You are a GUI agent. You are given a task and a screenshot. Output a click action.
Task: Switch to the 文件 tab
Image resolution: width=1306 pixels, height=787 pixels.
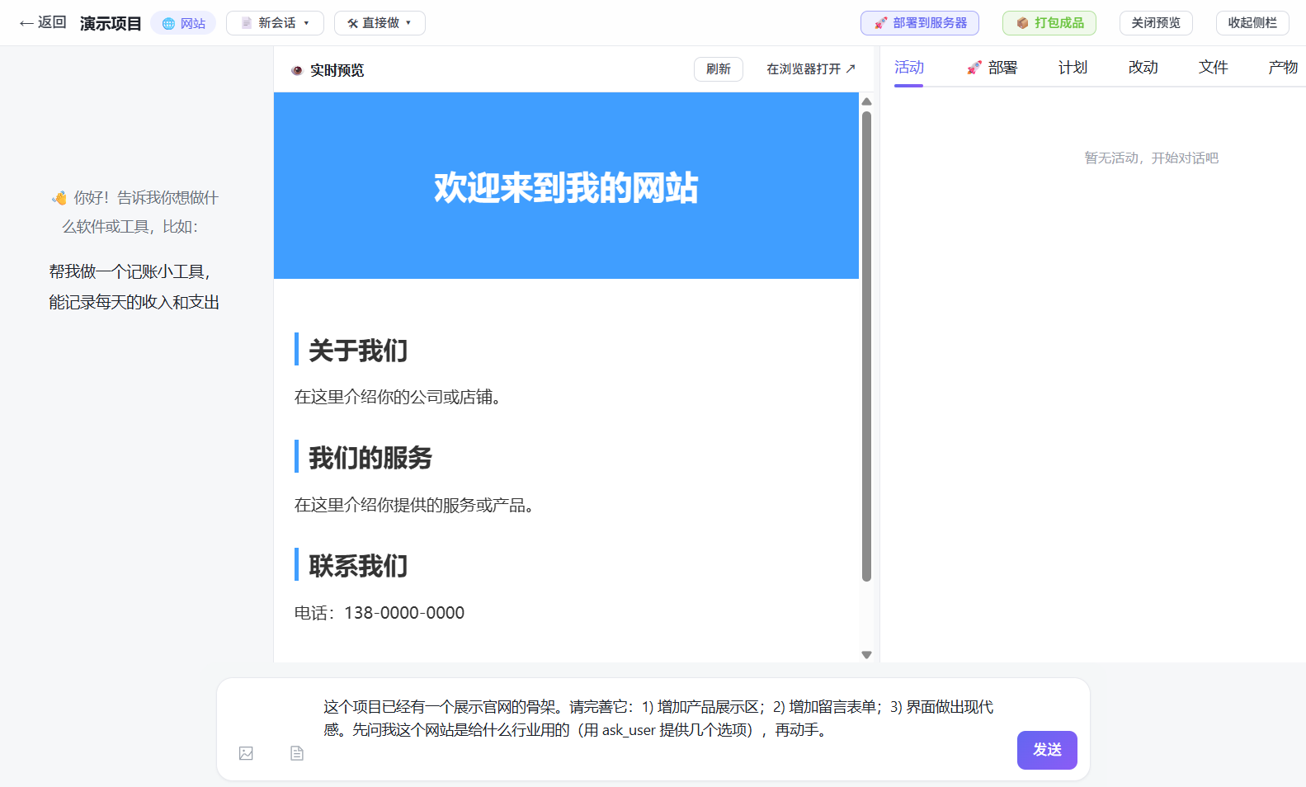tap(1214, 68)
